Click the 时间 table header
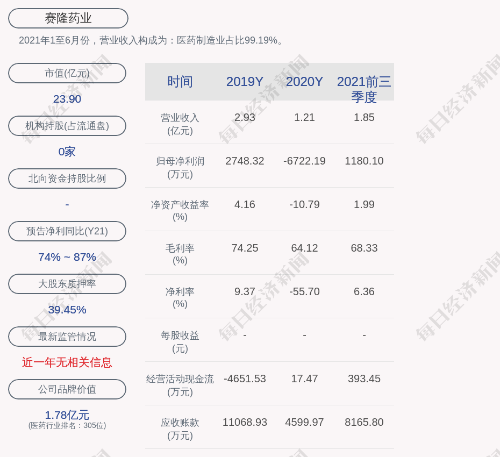The height and width of the screenshot is (457, 500). pos(180,82)
